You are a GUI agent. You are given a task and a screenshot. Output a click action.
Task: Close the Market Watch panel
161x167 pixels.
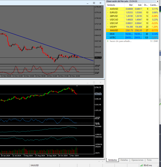coord(158,1)
